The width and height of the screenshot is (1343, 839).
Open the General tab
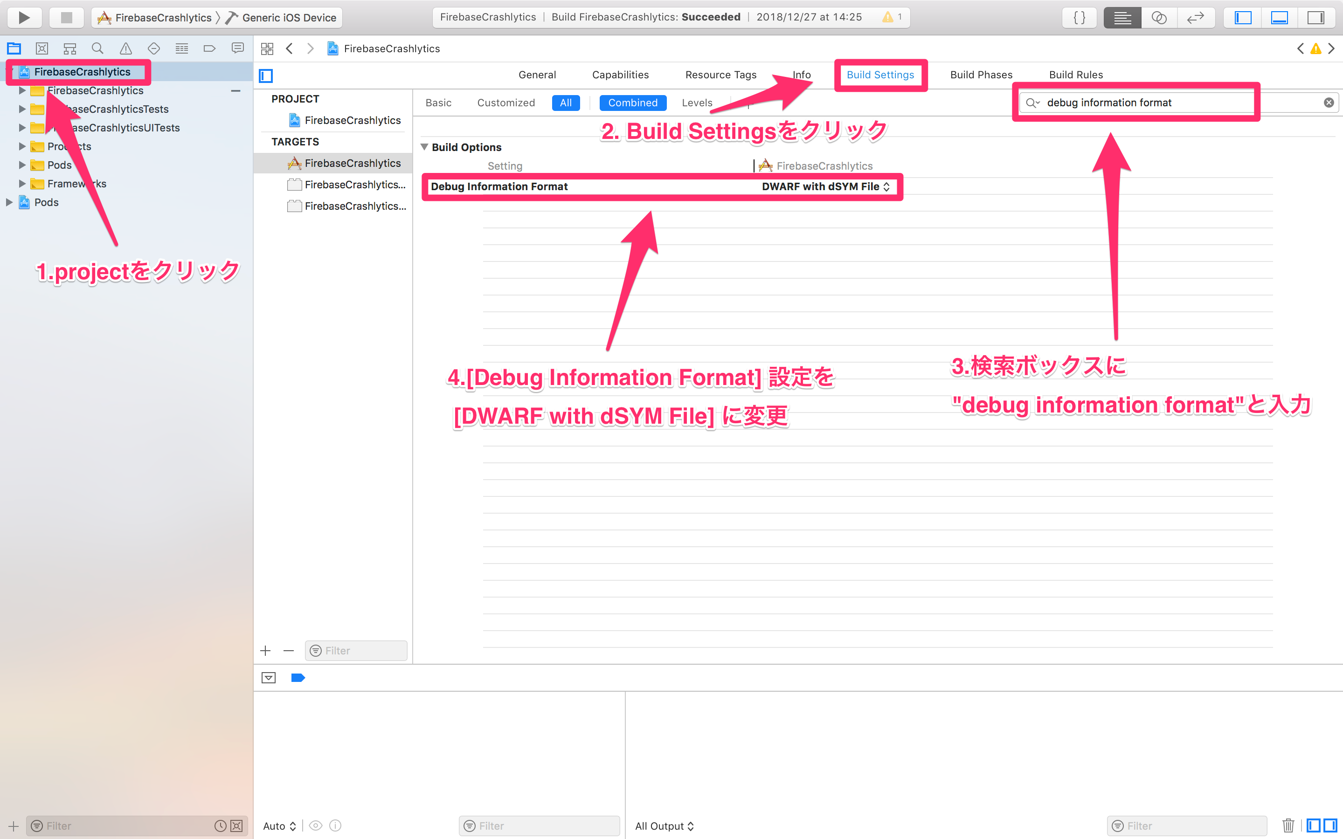click(537, 75)
